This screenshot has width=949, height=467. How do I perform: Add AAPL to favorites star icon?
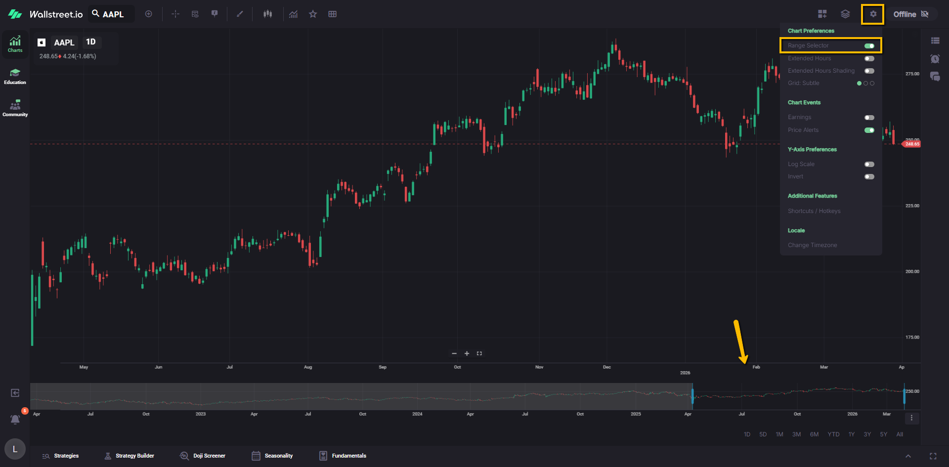coord(313,14)
